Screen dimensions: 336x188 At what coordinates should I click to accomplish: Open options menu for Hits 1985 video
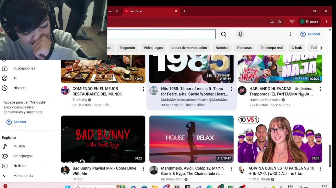click(x=232, y=89)
